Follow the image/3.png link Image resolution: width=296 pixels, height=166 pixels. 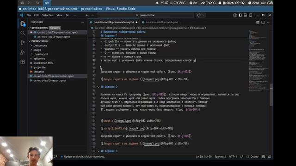tap(123, 121)
